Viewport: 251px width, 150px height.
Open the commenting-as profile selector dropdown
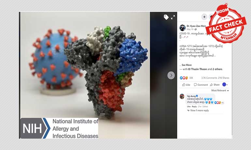(x=225, y=85)
